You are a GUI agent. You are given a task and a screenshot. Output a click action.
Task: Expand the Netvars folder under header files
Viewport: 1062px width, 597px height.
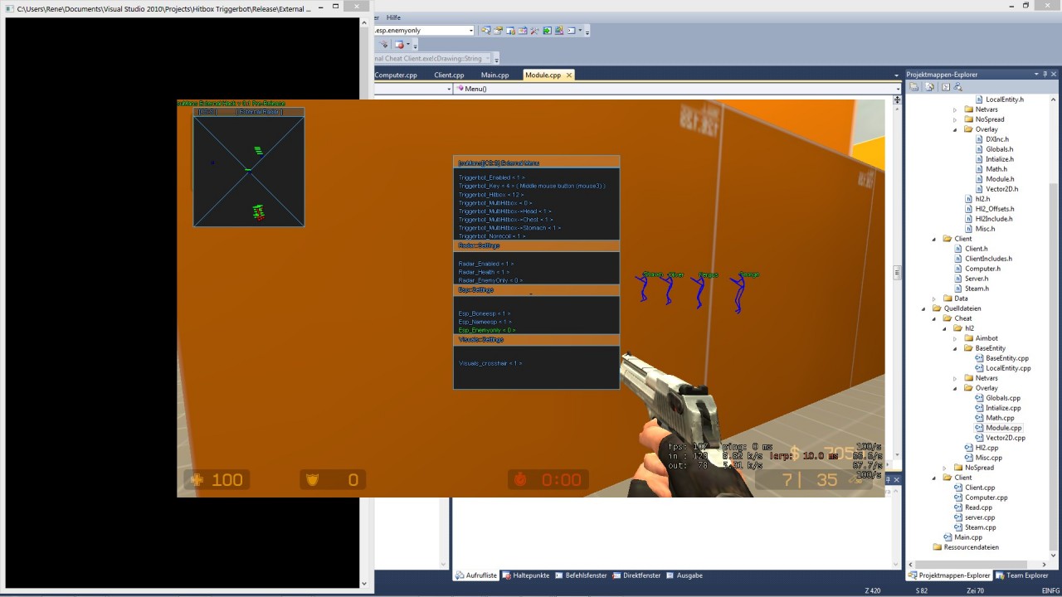(955, 109)
